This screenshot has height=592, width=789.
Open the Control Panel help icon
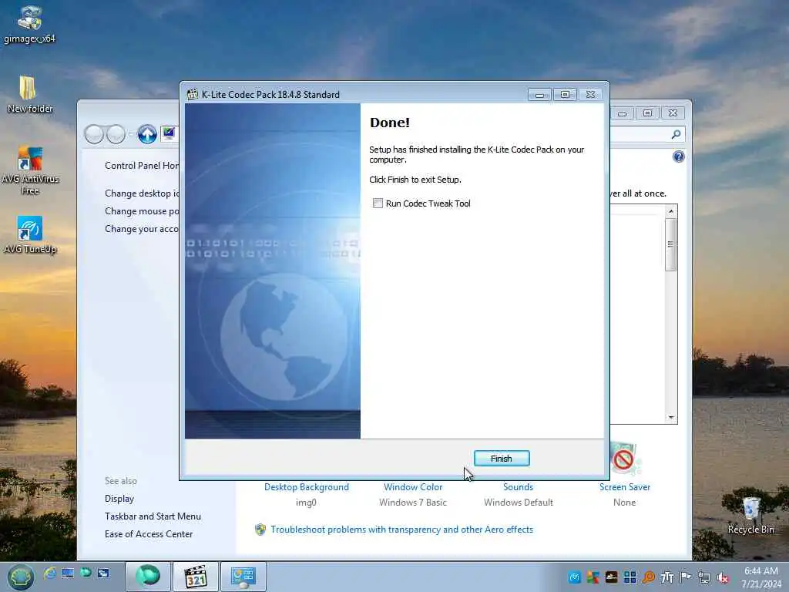pos(678,156)
